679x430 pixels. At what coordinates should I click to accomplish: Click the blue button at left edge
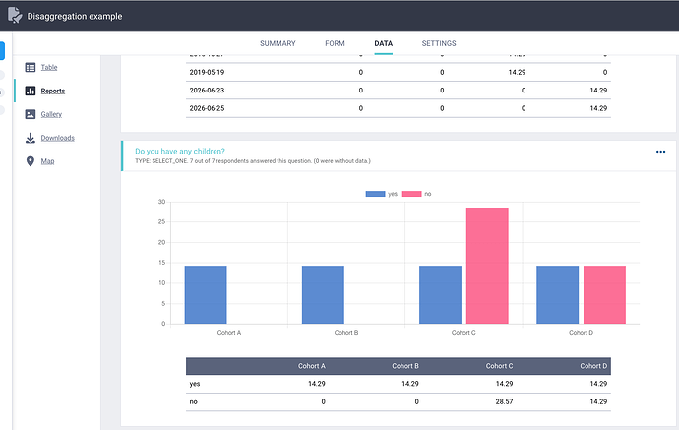[x=2, y=50]
